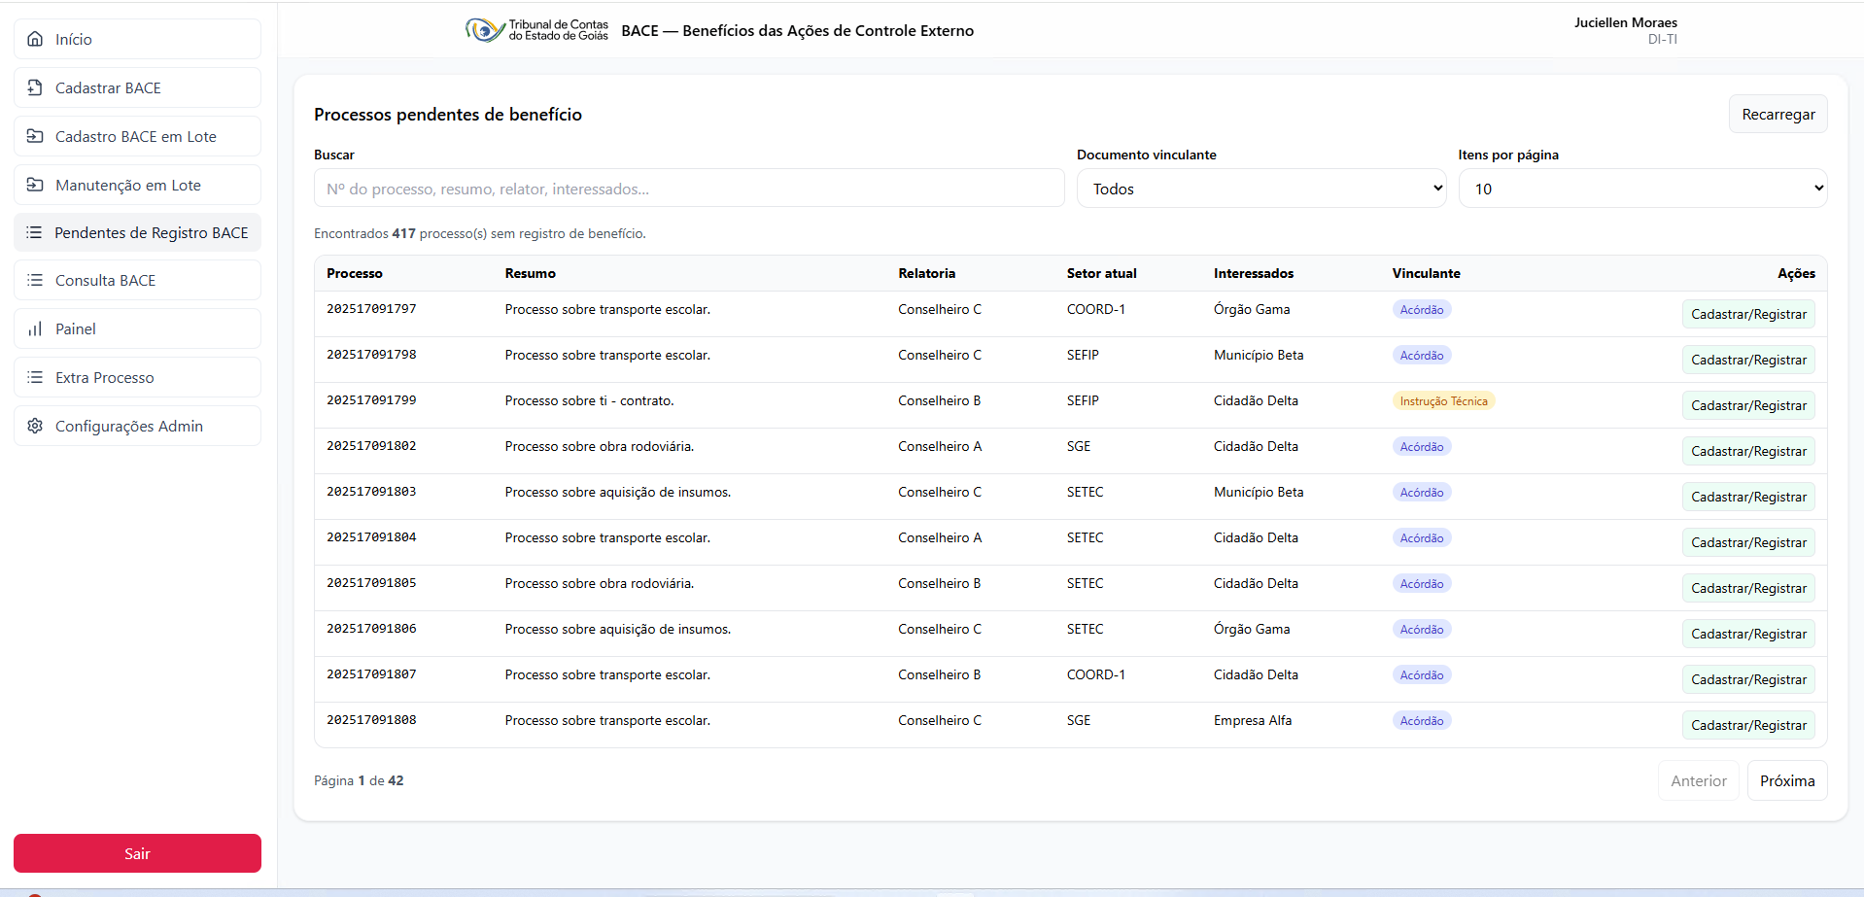Click the Cadastro BACE em Lote icon

click(35, 136)
